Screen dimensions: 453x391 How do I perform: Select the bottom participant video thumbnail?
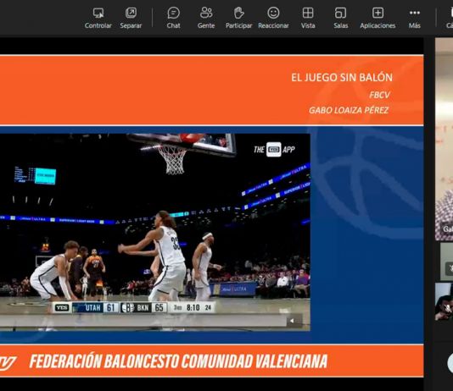(x=444, y=301)
